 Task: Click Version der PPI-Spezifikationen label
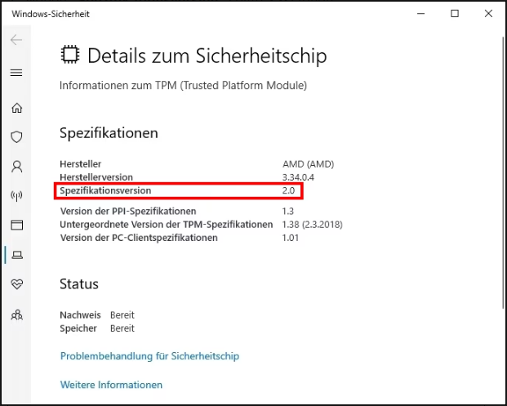[128, 212]
